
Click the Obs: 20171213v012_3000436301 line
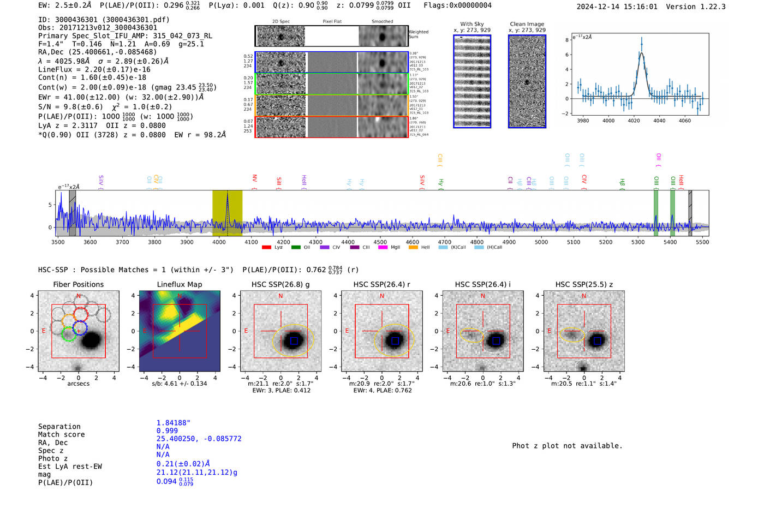(x=98, y=28)
